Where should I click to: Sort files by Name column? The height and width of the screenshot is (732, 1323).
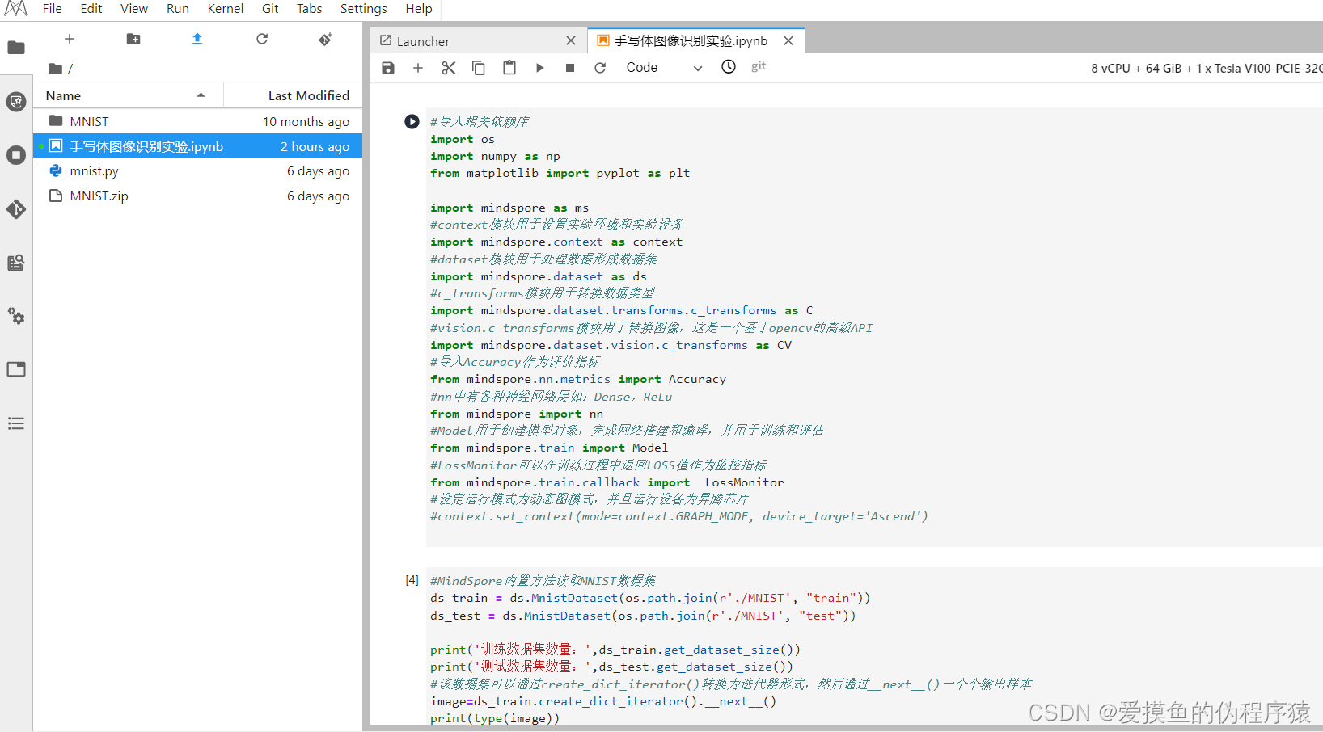tap(129, 95)
